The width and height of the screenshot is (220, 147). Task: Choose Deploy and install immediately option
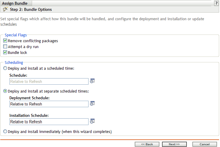pyautogui.click(x=5, y=132)
